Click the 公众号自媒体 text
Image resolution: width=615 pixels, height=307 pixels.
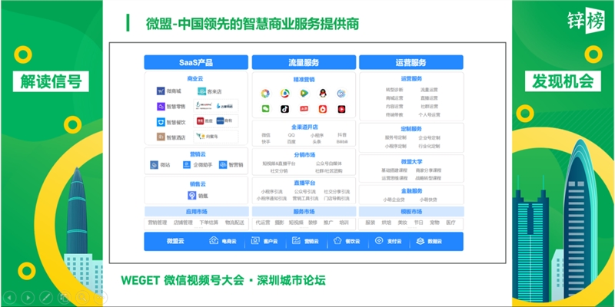[x=329, y=163]
